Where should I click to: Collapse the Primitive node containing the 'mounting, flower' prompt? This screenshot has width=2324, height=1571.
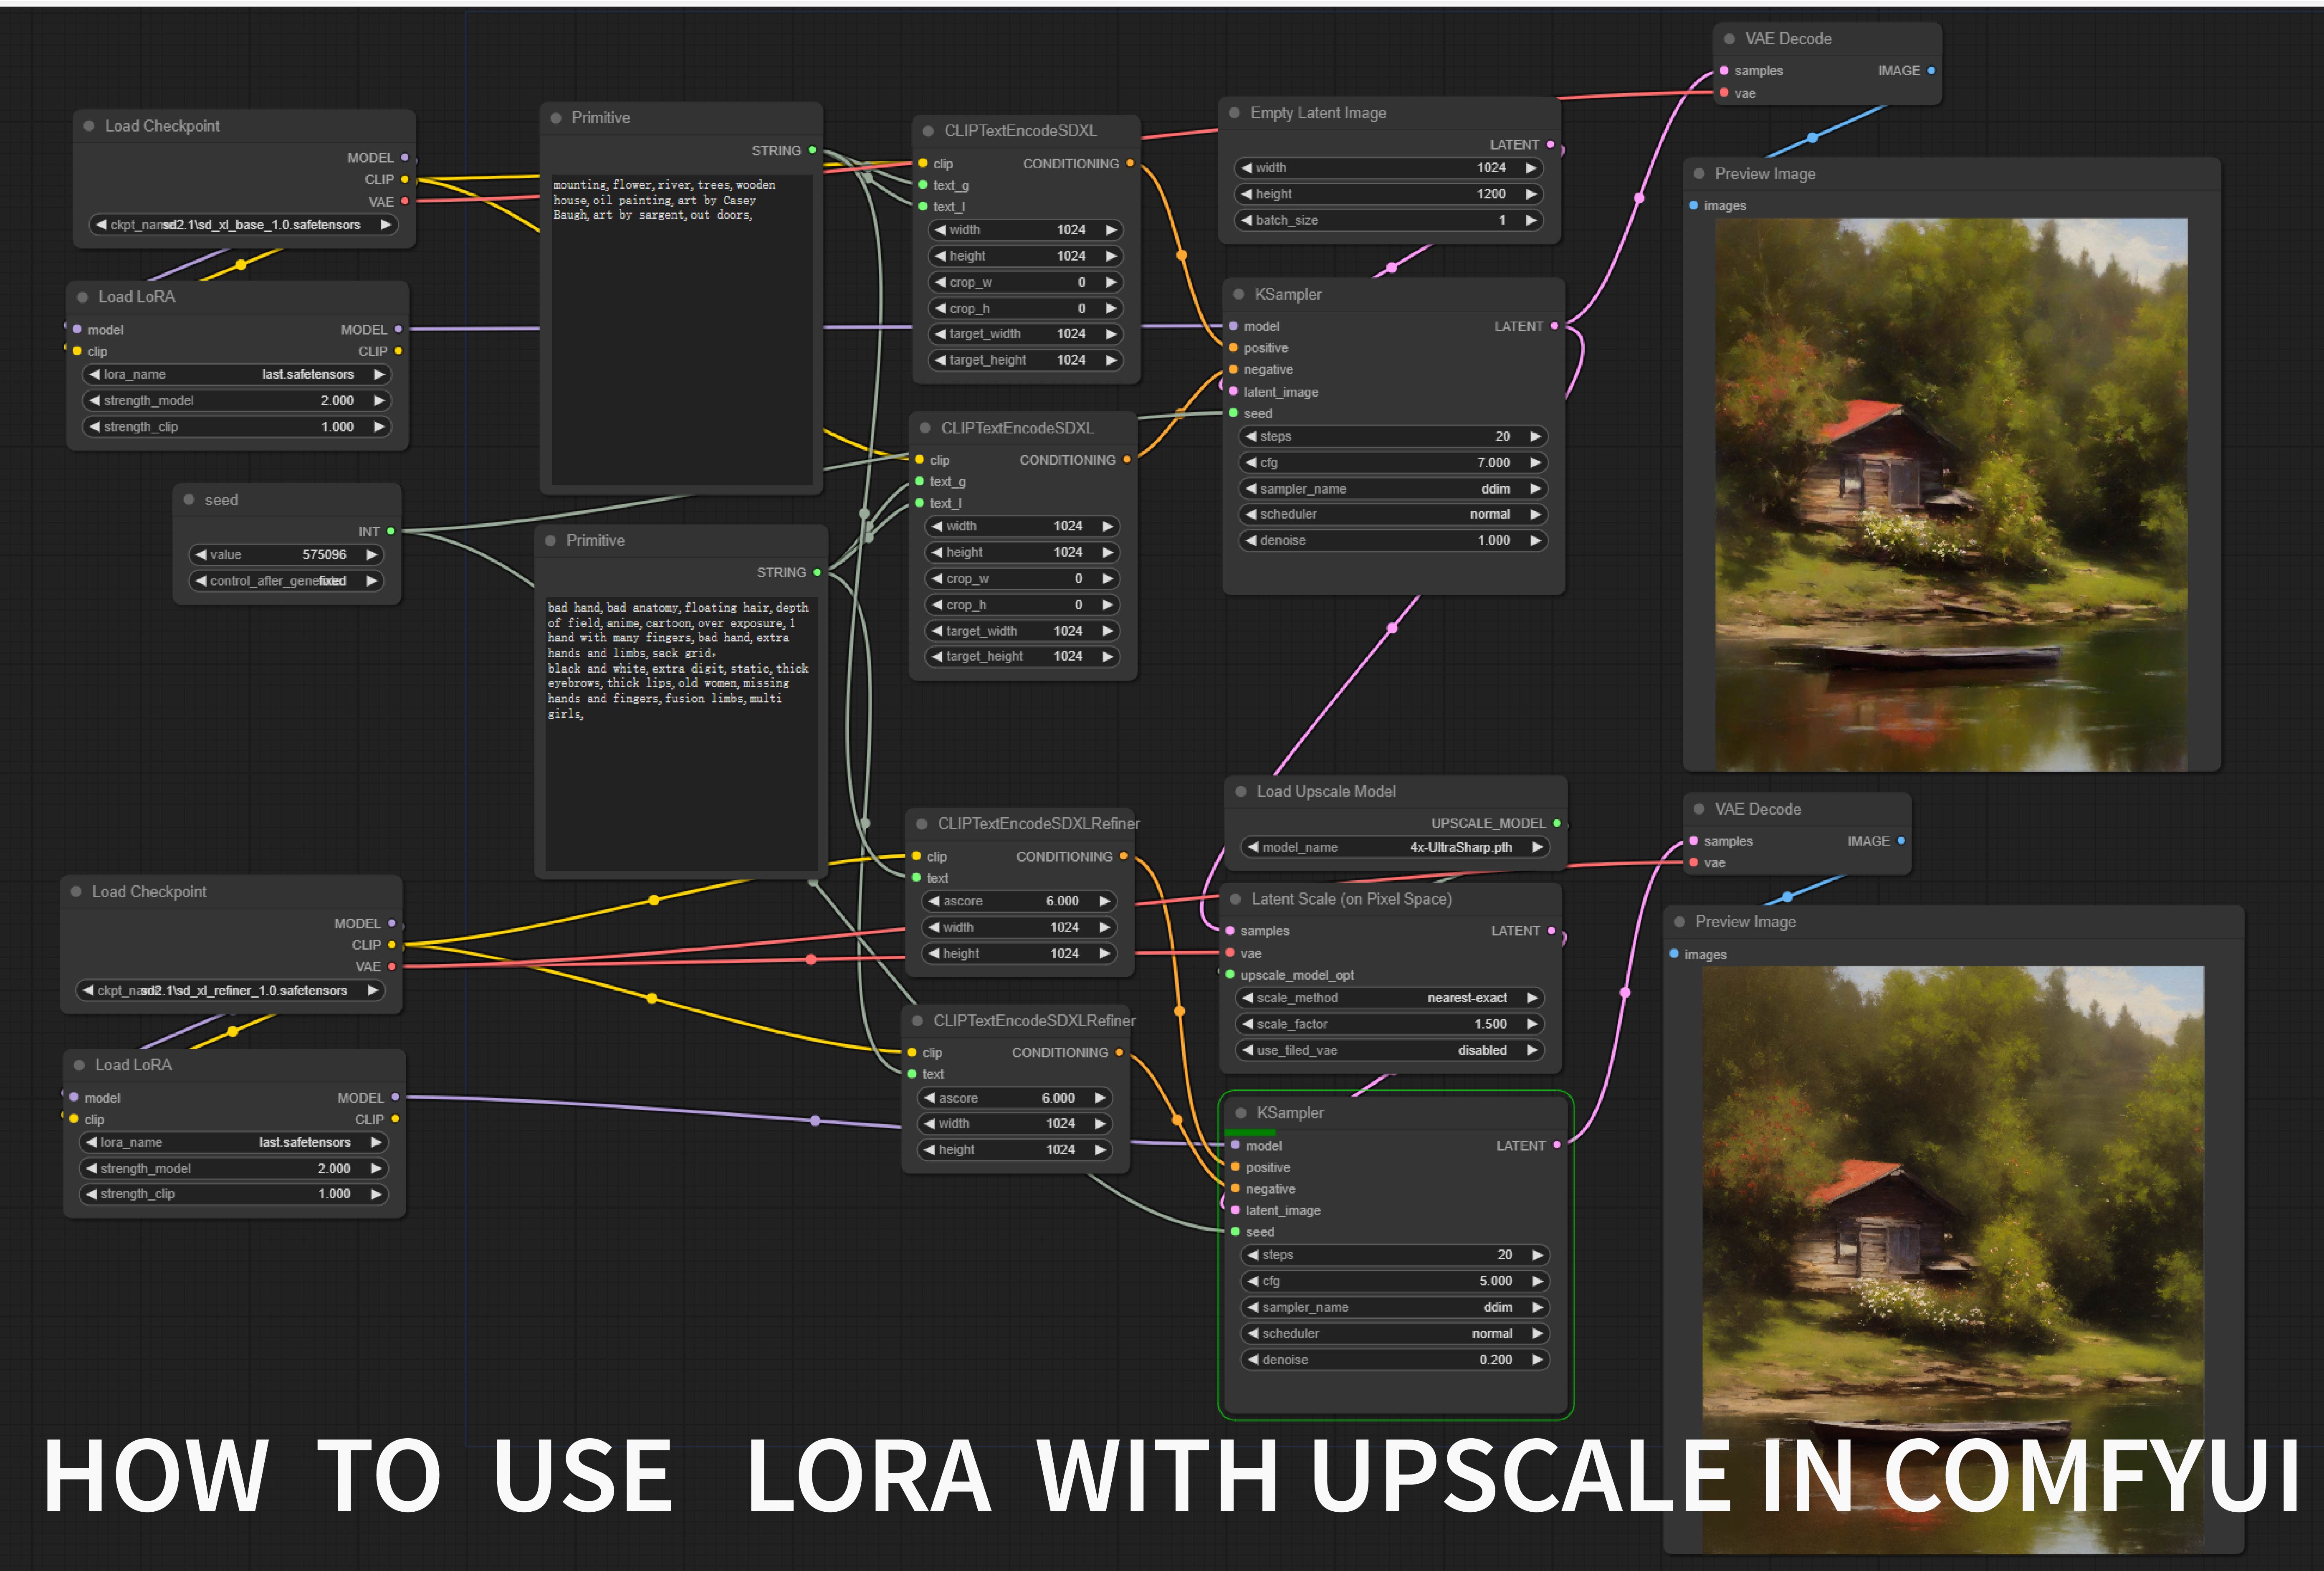pos(556,118)
